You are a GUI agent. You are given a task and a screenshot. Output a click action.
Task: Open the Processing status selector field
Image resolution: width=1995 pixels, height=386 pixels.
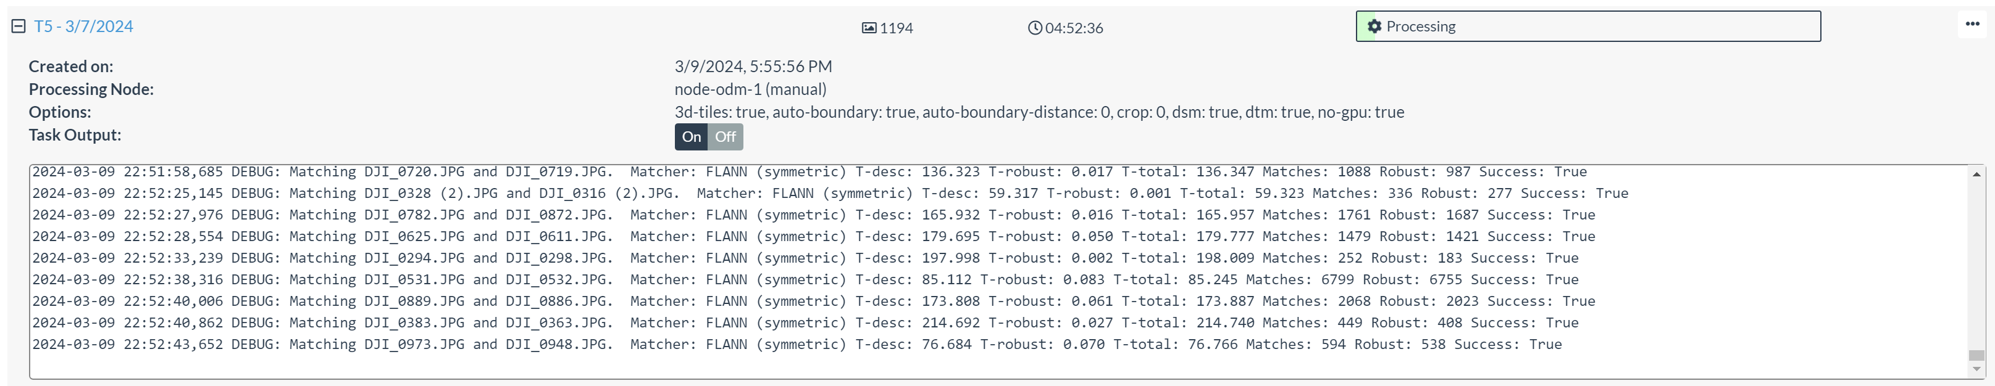(x=1587, y=25)
